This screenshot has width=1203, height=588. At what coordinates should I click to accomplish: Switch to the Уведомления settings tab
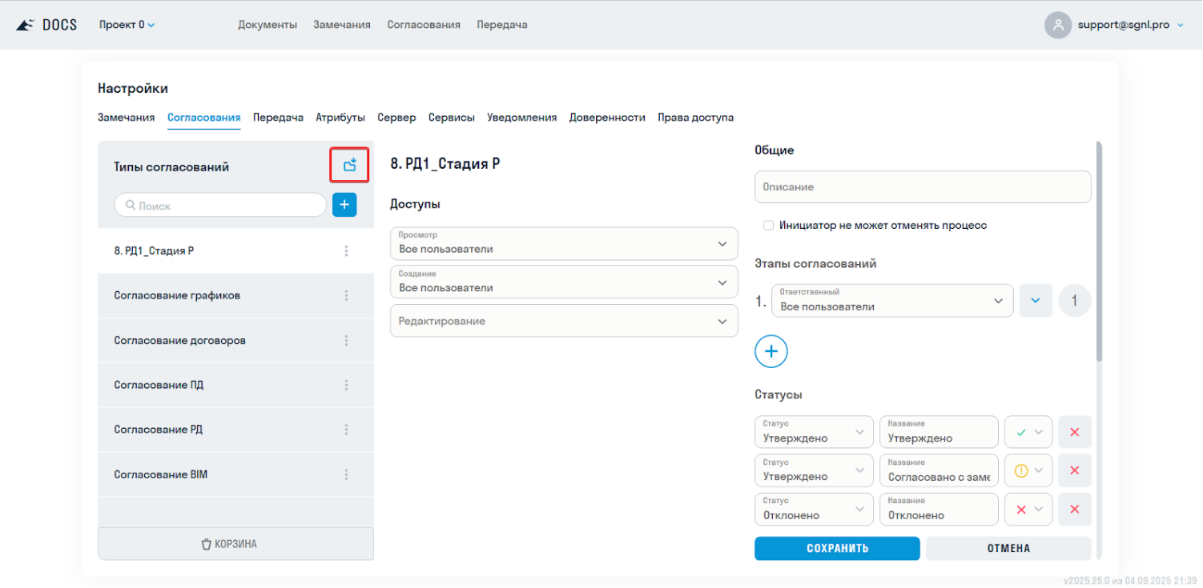(521, 118)
